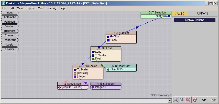Click the plain magnifier zoom icon
The height and width of the screenshot is (104, 219).
tap(182, 100)
